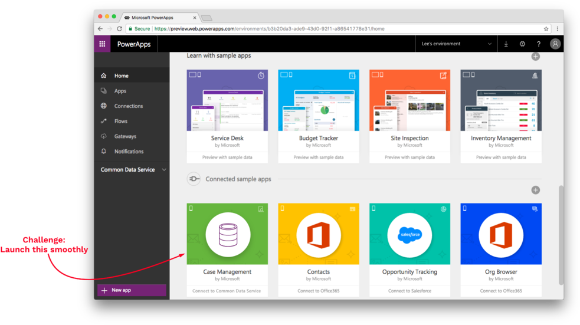Open Gateways in the sidebar
The height and width of the screenshot is (325, 580).
[x=125, y=136]
